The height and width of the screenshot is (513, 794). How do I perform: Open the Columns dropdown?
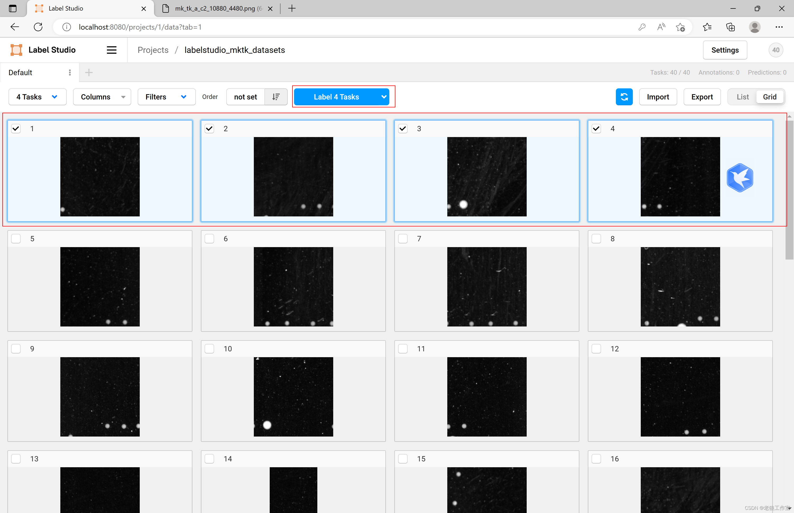102,97
